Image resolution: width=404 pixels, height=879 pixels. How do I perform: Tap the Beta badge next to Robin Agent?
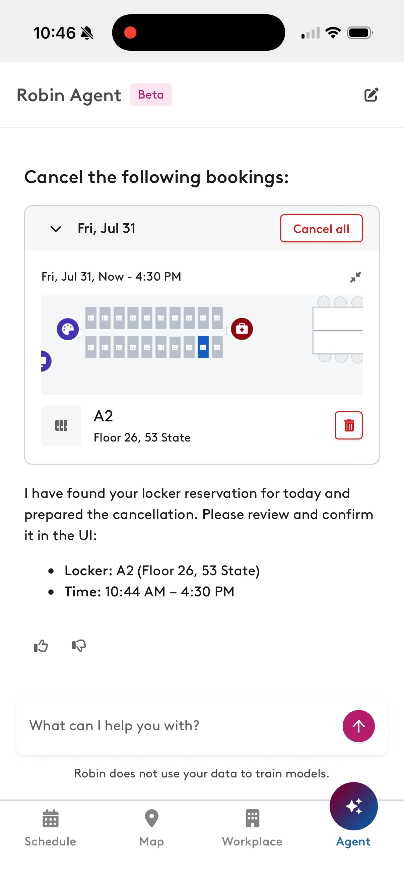[151, 95]
